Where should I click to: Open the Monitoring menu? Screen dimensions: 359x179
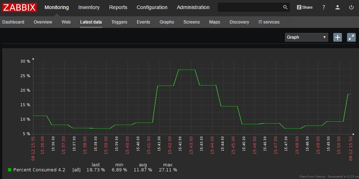[57, 7]
